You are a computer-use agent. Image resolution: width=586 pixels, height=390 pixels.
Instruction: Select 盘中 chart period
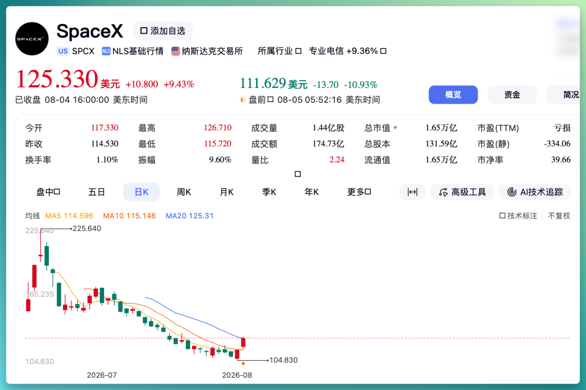(x=48, y=192)
